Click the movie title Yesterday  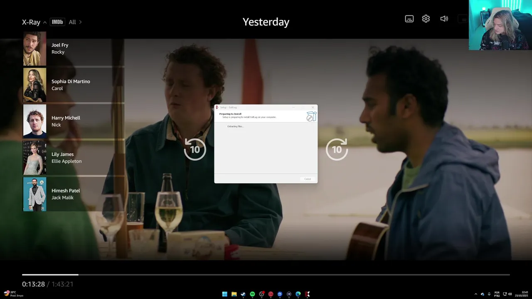coord(266,22)
